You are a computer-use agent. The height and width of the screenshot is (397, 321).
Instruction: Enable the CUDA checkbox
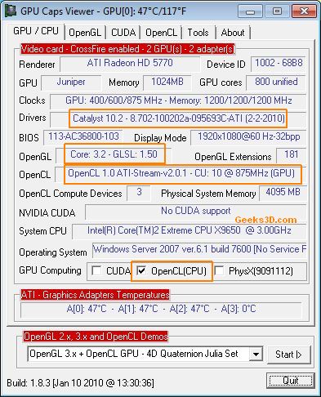pos(97,270)
